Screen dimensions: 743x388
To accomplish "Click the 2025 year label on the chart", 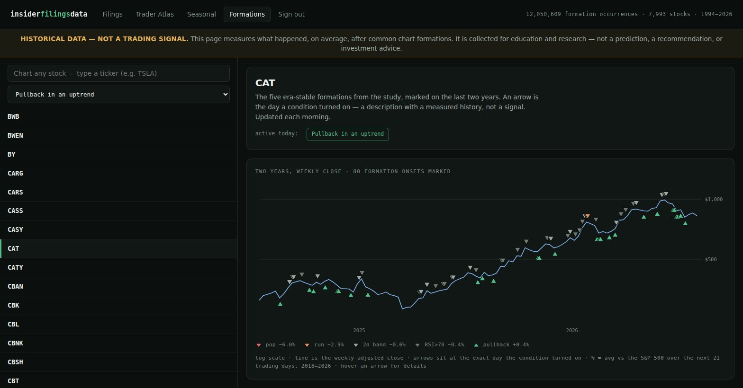I will click(359, 331).
